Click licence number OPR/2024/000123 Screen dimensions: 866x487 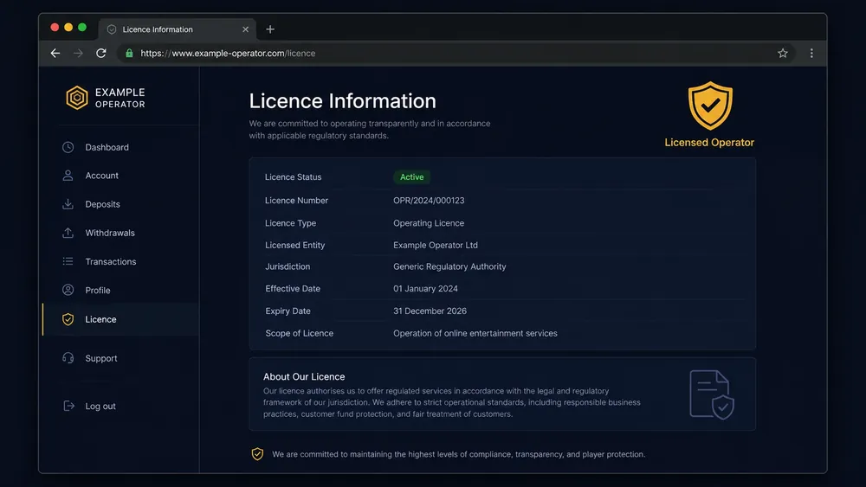429,200
